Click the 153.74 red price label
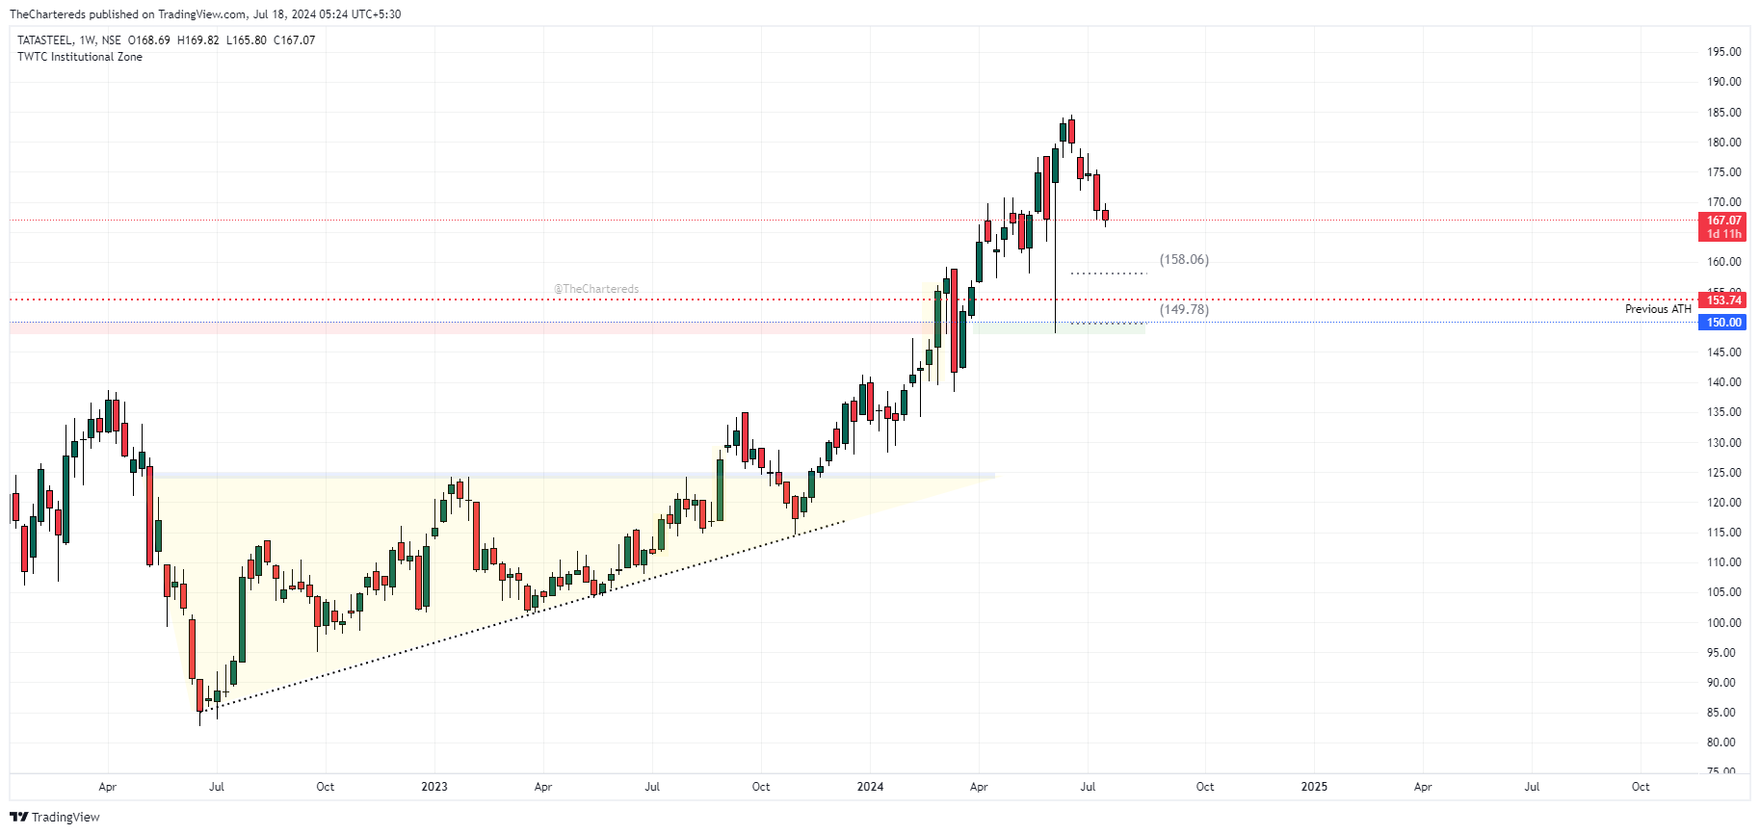 pyautogui.click(x=1724, y=300)
